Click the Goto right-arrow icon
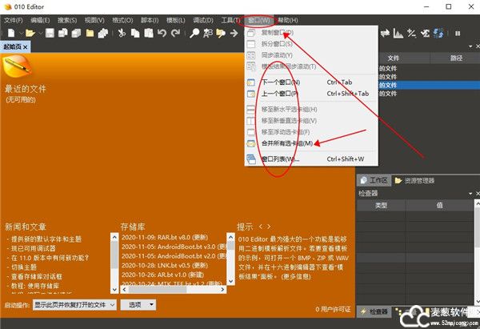This screenshot has height=329, width=480. (234, 33)
